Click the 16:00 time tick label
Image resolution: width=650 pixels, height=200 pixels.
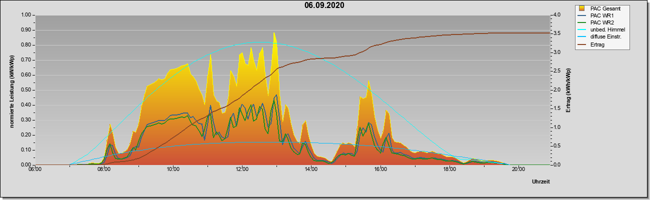click(x=379, y=169)
